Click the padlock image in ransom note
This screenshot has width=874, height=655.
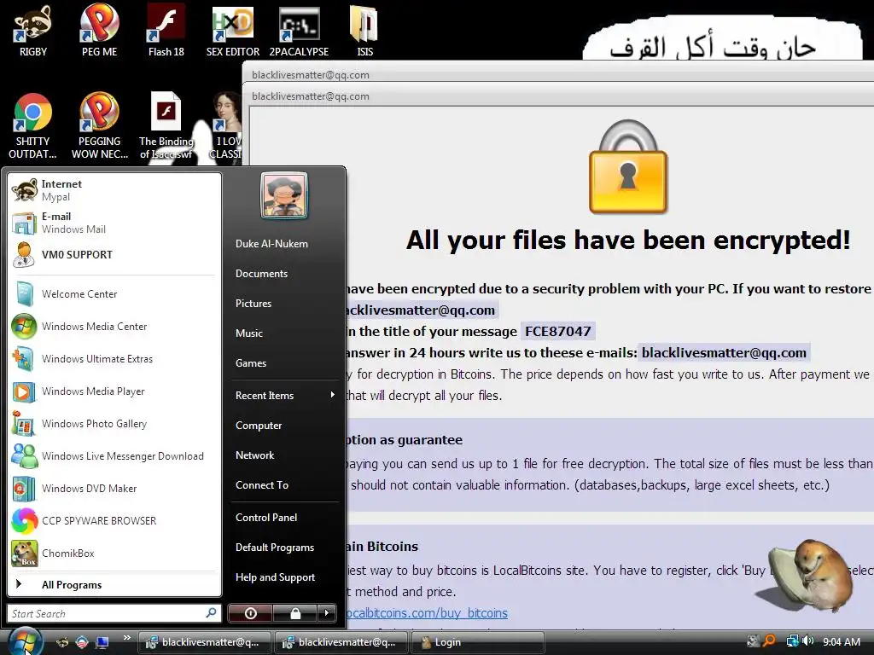point(628,166)
